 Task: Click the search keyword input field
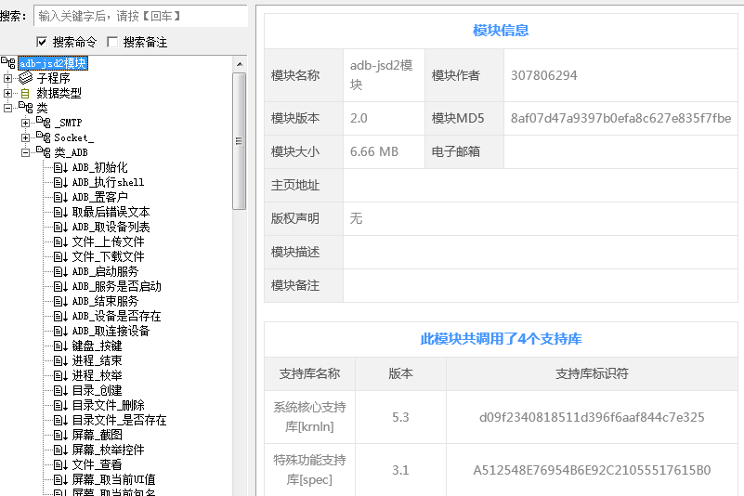pos(141,16)
